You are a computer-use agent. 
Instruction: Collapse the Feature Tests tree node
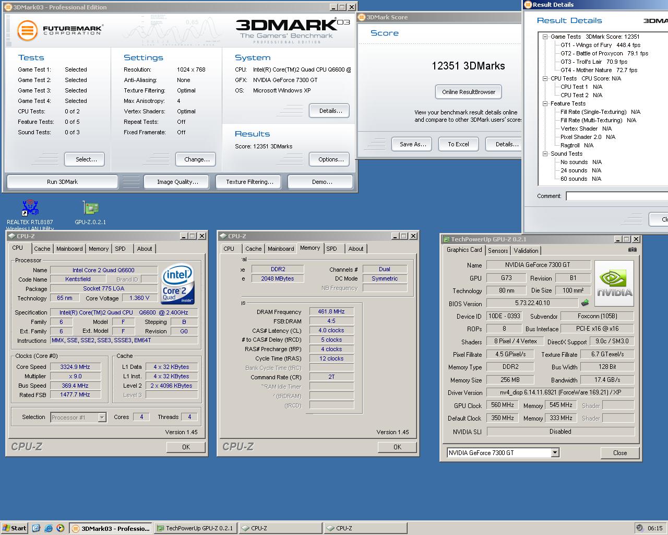[545, 103]
